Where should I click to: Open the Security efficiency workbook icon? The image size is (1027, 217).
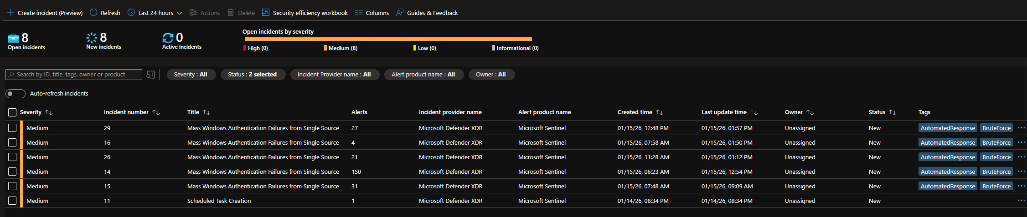(x=266, y=13)
